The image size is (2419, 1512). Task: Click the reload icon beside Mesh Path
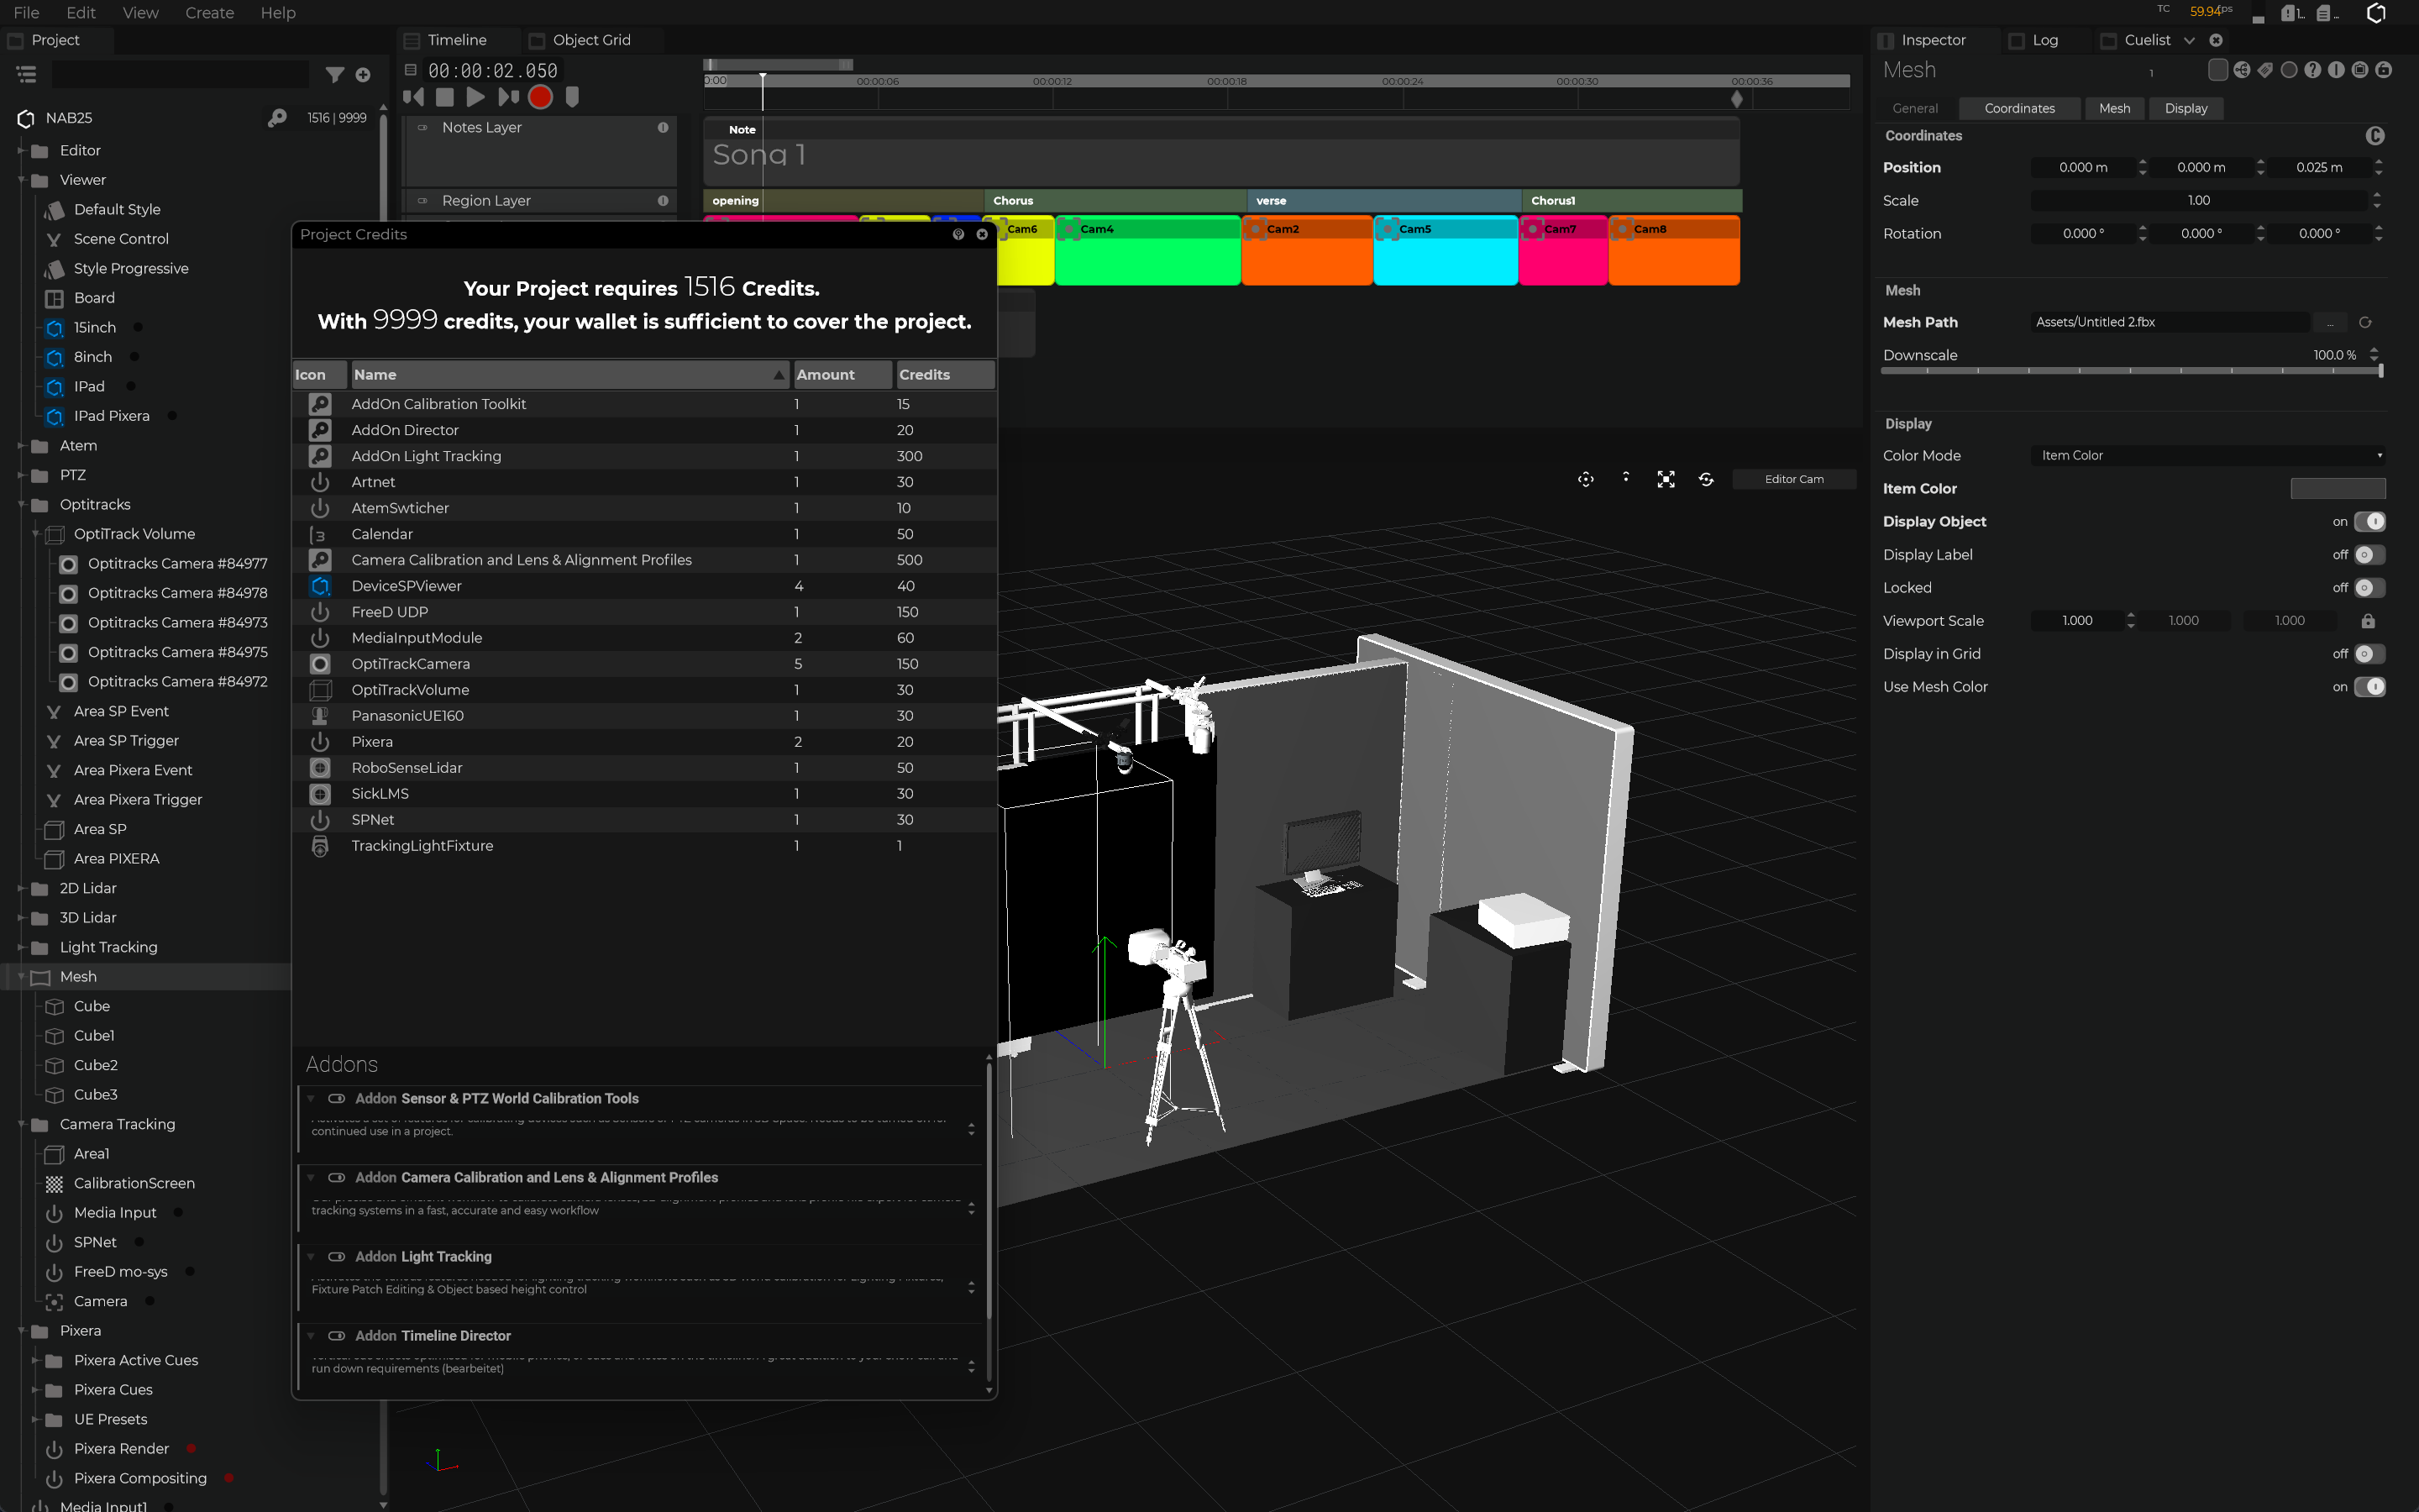2365,322
